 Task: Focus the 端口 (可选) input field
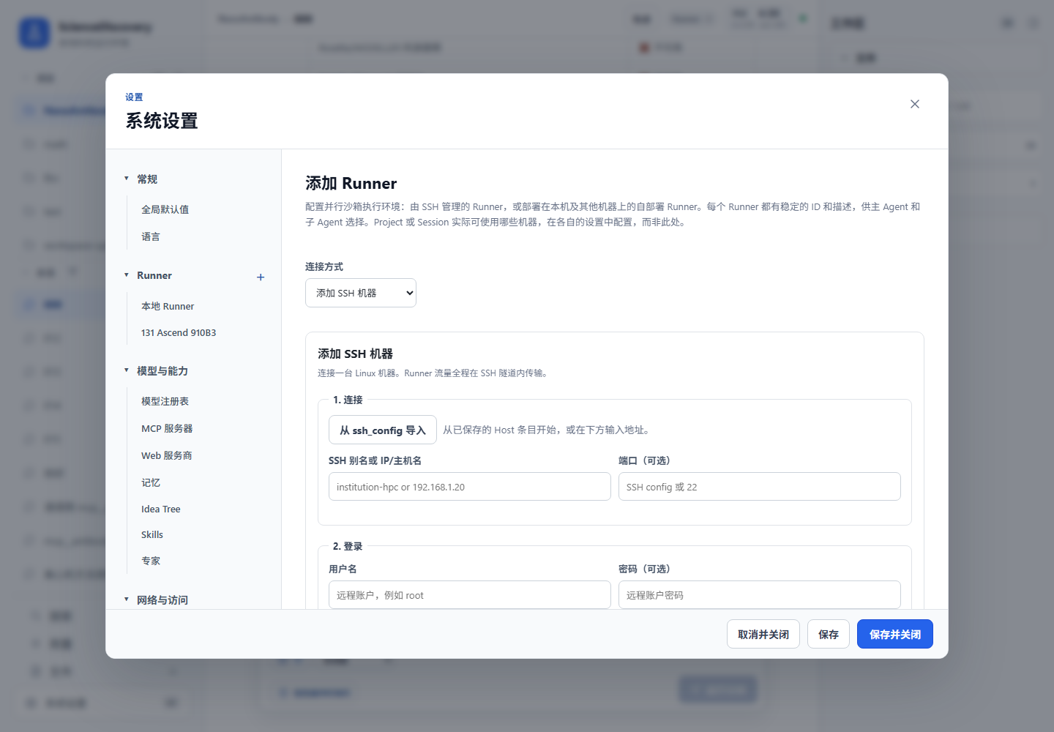pyautogui.click(x=760, y=486)
